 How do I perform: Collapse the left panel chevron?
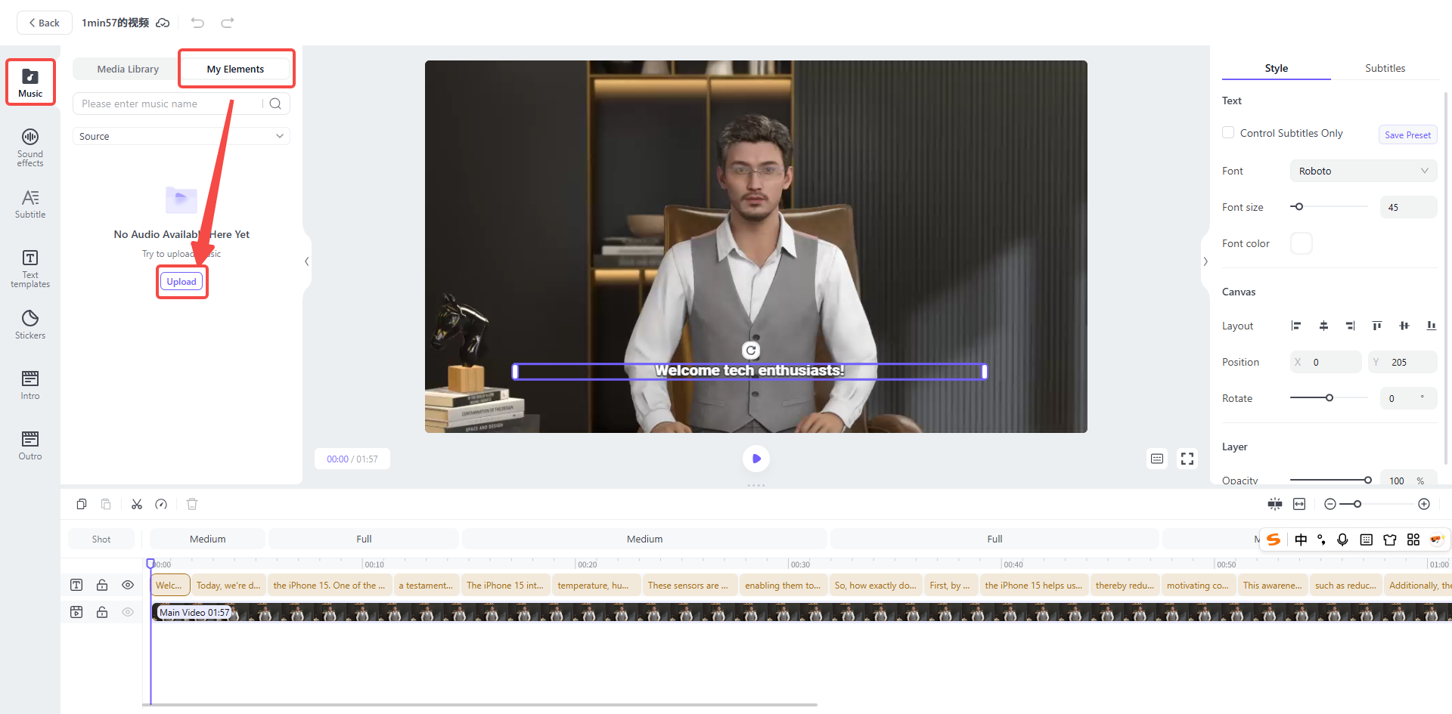click(306, 261)
